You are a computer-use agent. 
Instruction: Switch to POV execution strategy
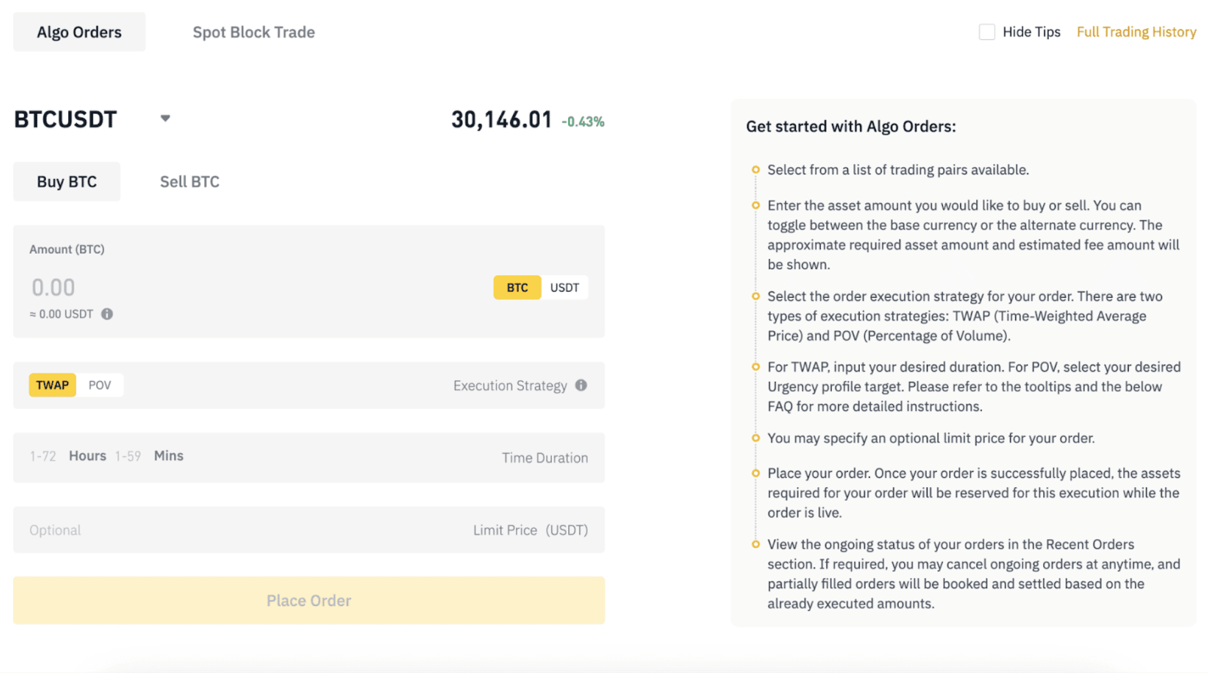click(x=100, y=384)
